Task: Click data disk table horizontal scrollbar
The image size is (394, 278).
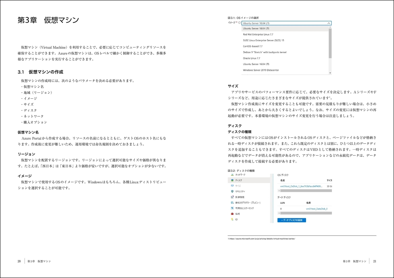Action: (305, 213)
